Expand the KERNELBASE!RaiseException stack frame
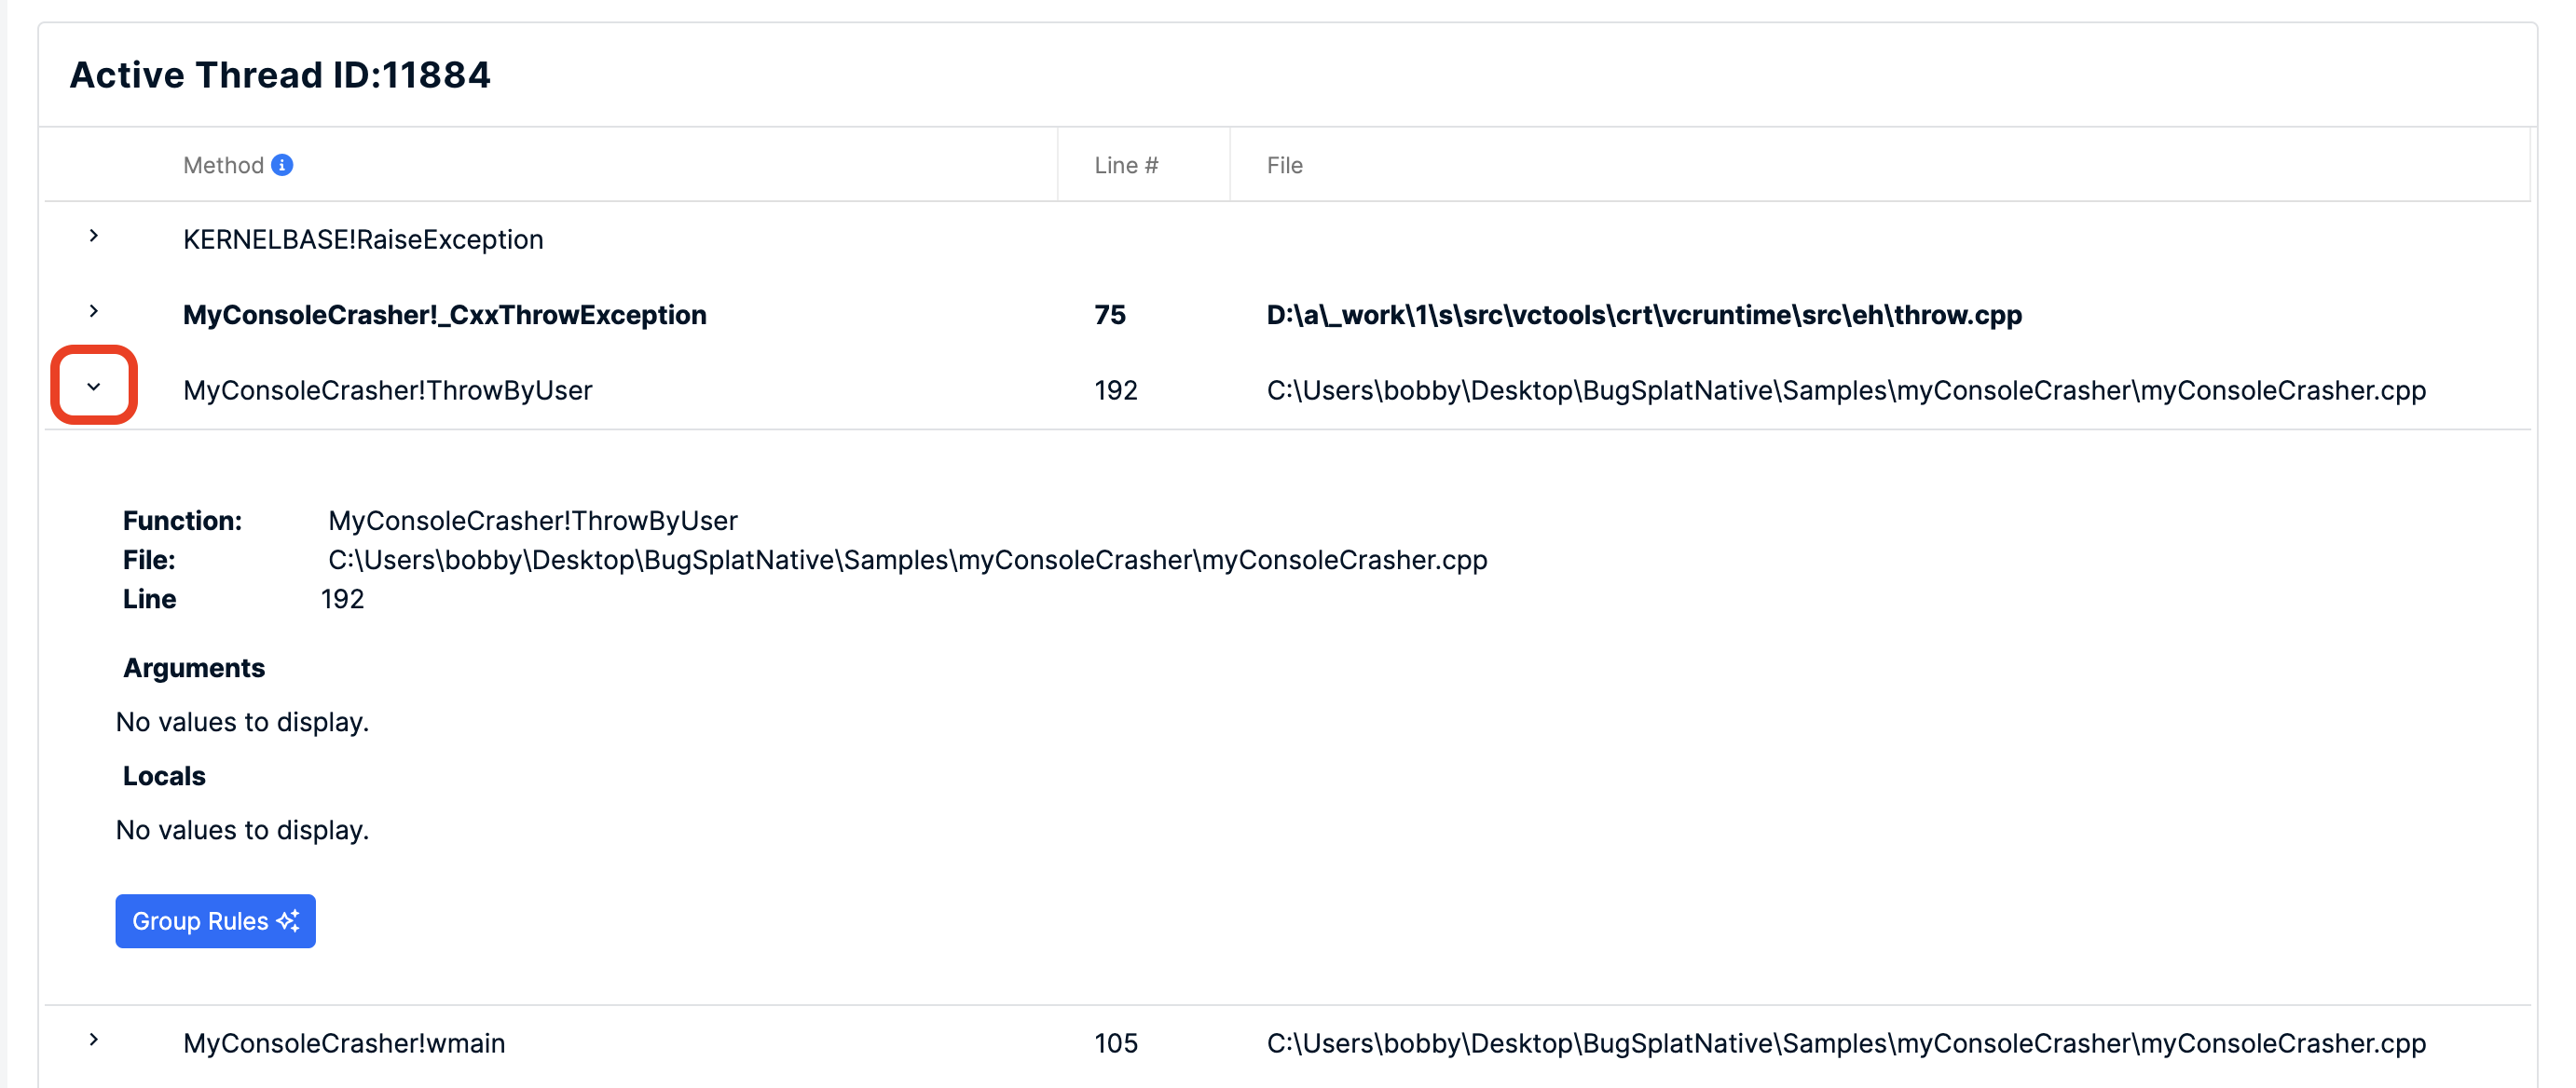Viewport: 2576px width, 1088px height. pos(94,237)
